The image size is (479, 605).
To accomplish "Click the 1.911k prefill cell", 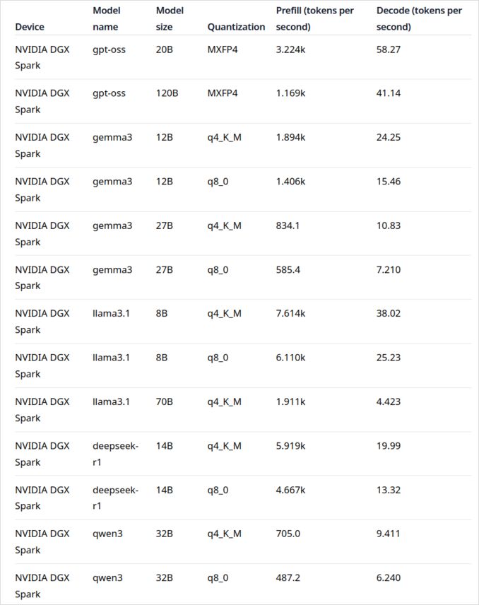I will click(291, 401).
